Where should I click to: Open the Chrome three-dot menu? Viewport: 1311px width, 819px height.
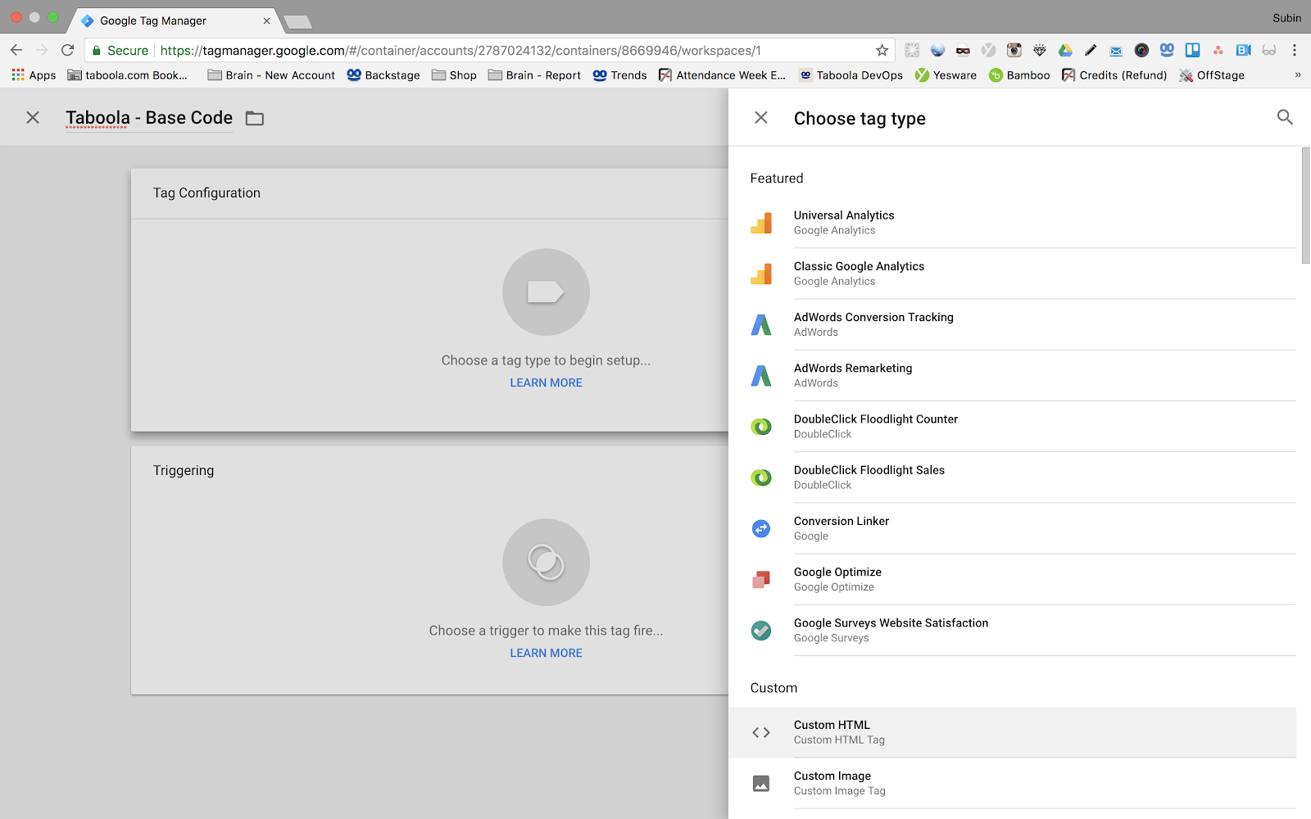pos(1295,50)
